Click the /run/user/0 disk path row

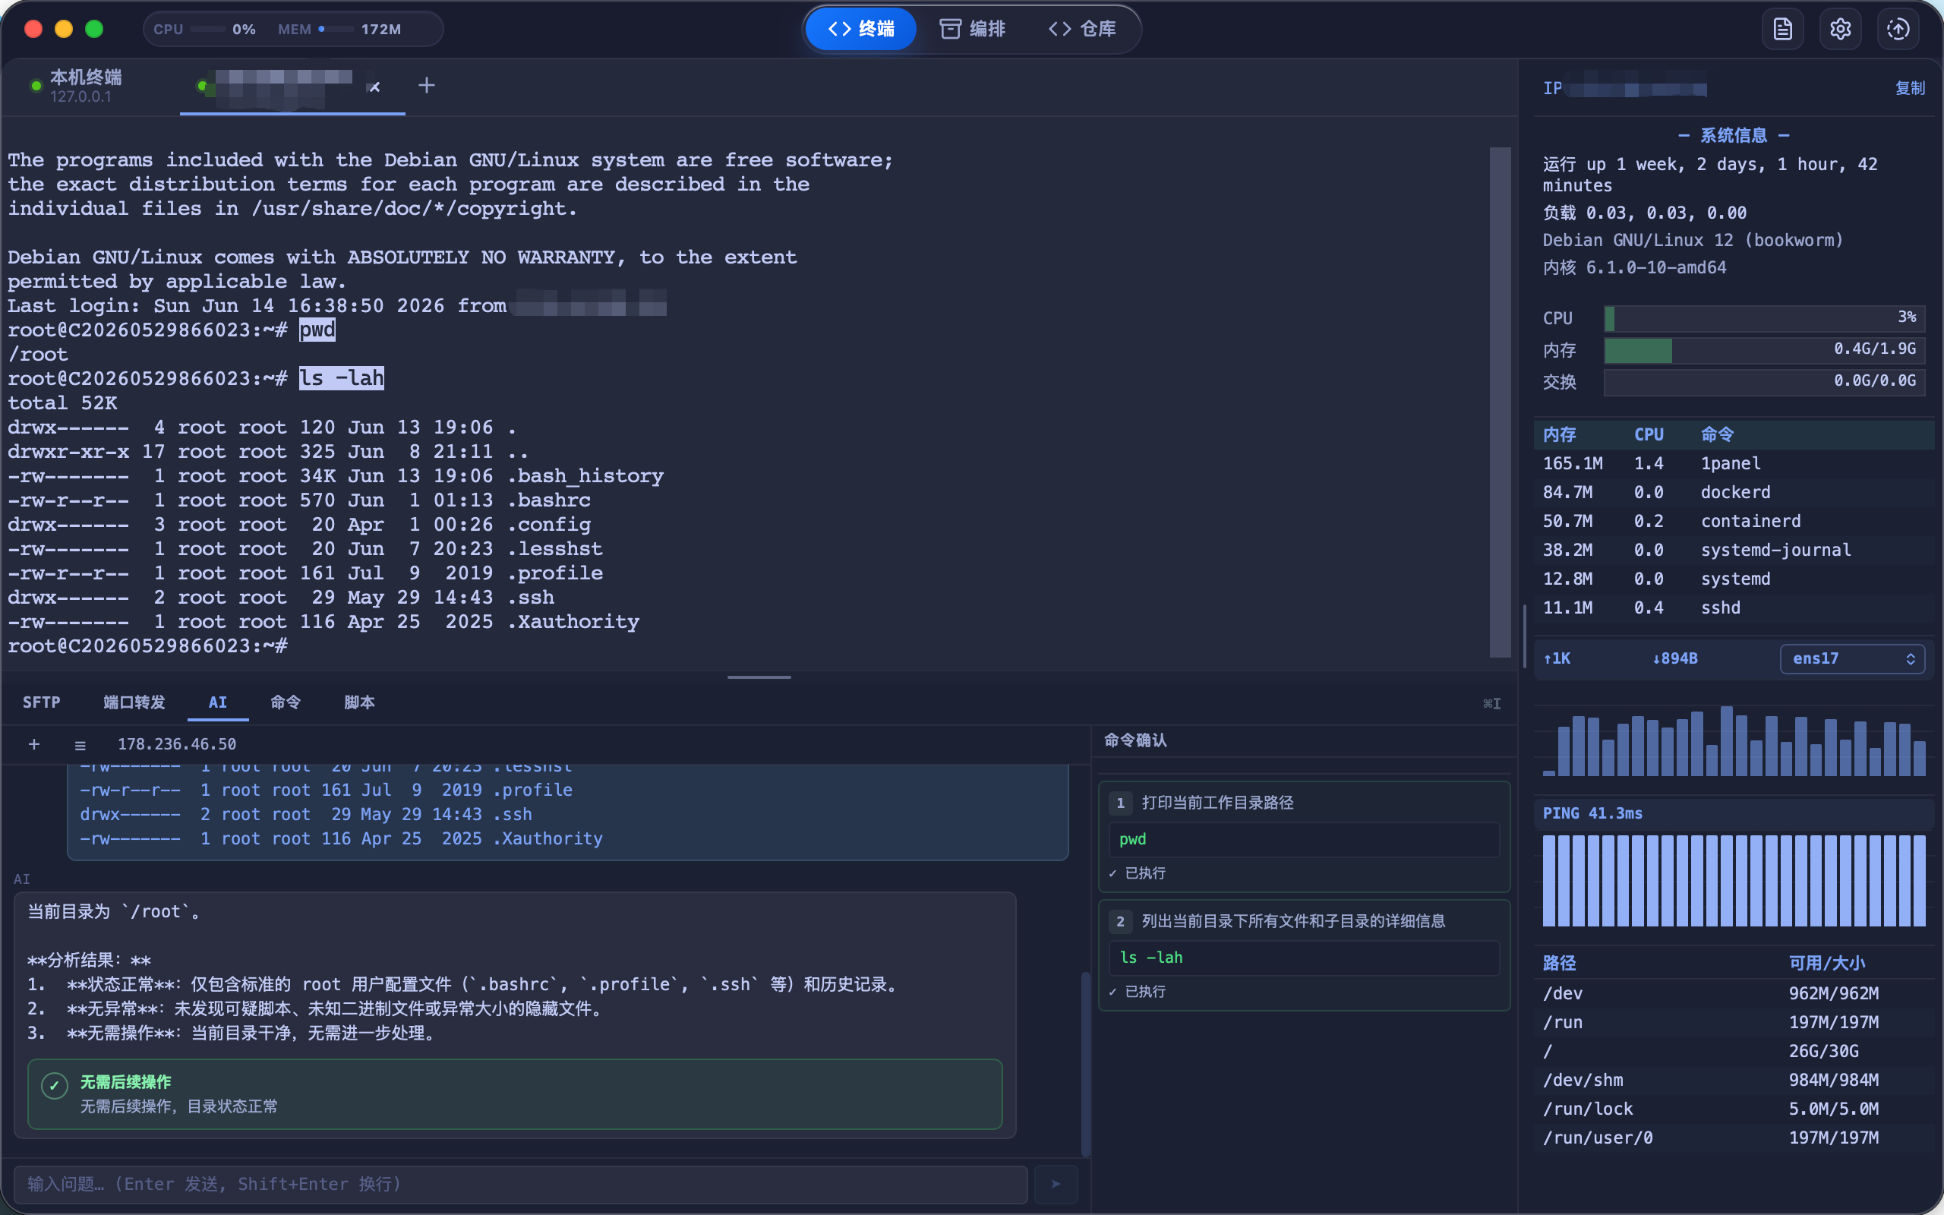(x=1734, y=1138)
